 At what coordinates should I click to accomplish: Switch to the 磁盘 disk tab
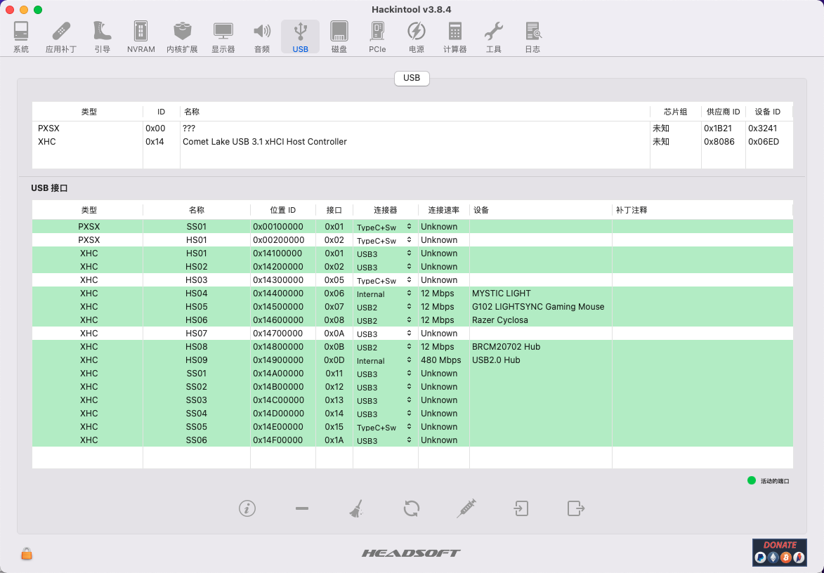(339, 37)
